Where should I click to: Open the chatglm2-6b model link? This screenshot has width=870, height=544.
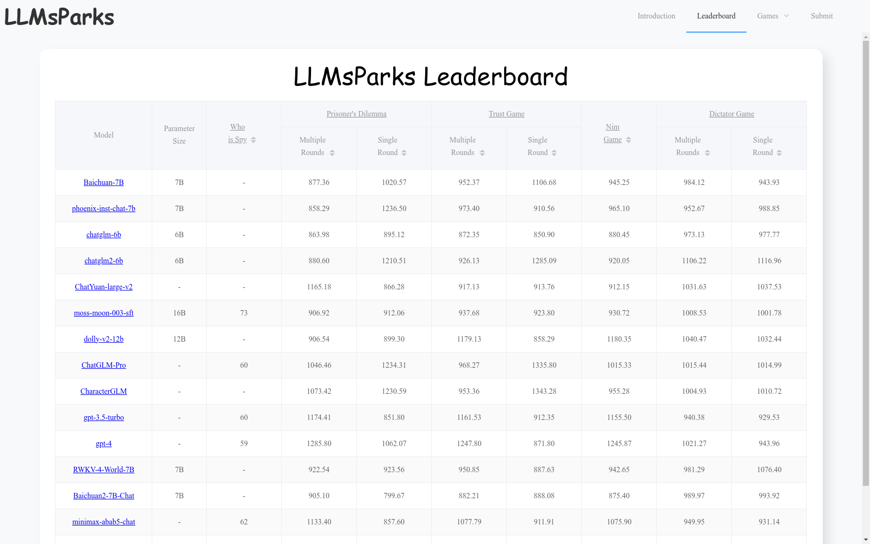[104, 261]
